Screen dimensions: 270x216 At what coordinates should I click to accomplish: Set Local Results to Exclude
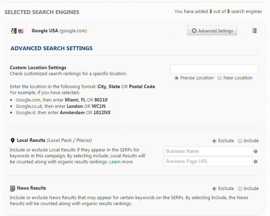[214, 141]
